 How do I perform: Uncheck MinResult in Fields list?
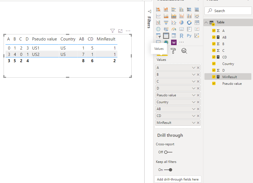pos(214,77)
